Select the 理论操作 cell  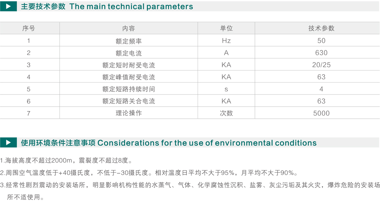coord(129,113)
